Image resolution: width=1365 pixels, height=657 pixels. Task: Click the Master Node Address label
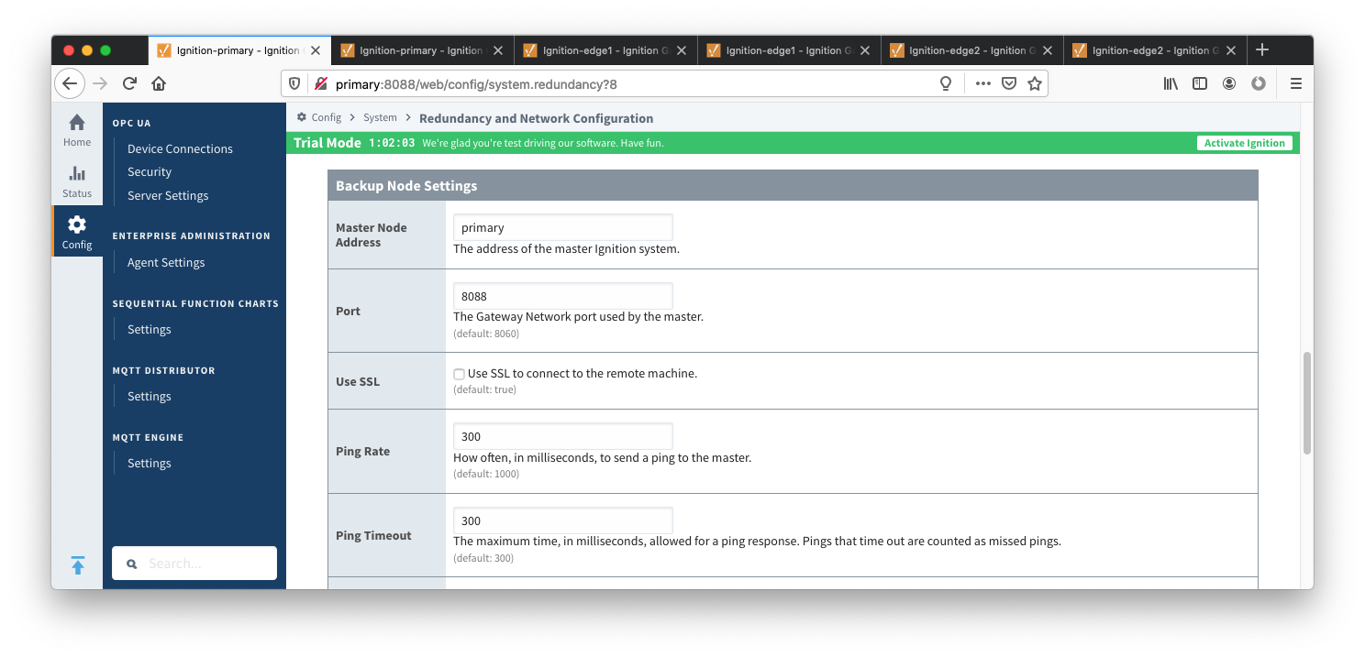coord(372,235)
